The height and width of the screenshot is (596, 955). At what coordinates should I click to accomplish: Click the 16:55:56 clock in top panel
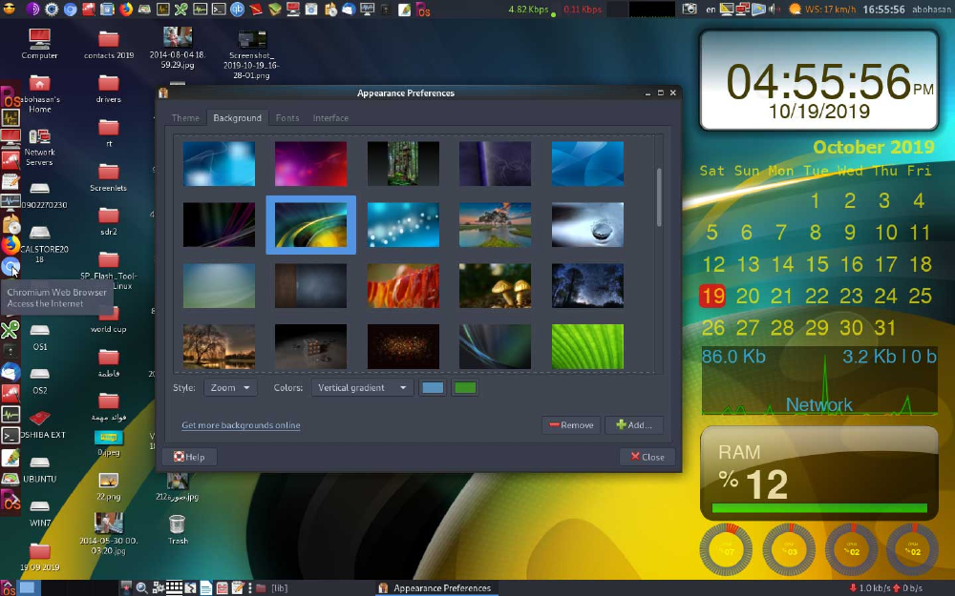point(883,10)
